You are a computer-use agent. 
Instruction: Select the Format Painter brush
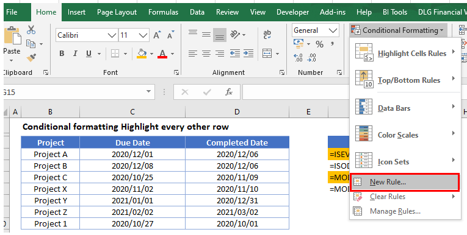tap(31, 57)
